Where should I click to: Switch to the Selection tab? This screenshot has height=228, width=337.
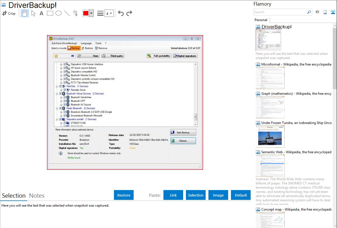(14, 196)
